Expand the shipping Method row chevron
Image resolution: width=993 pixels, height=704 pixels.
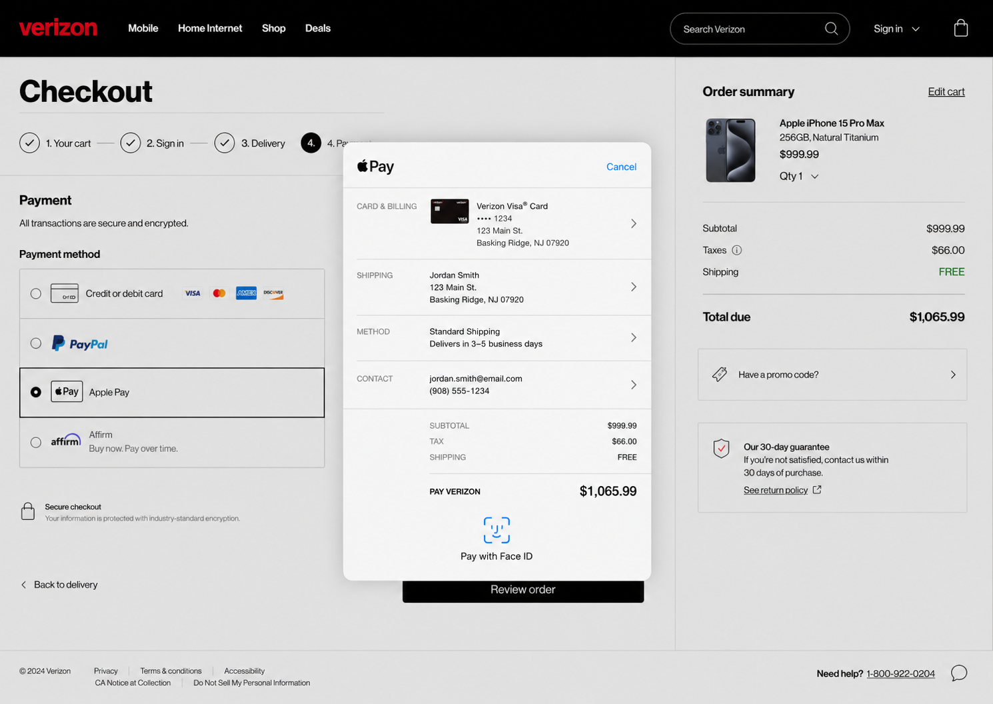633,337
